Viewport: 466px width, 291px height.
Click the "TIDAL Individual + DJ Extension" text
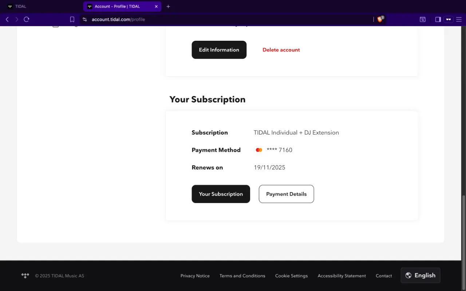[296, 132]
